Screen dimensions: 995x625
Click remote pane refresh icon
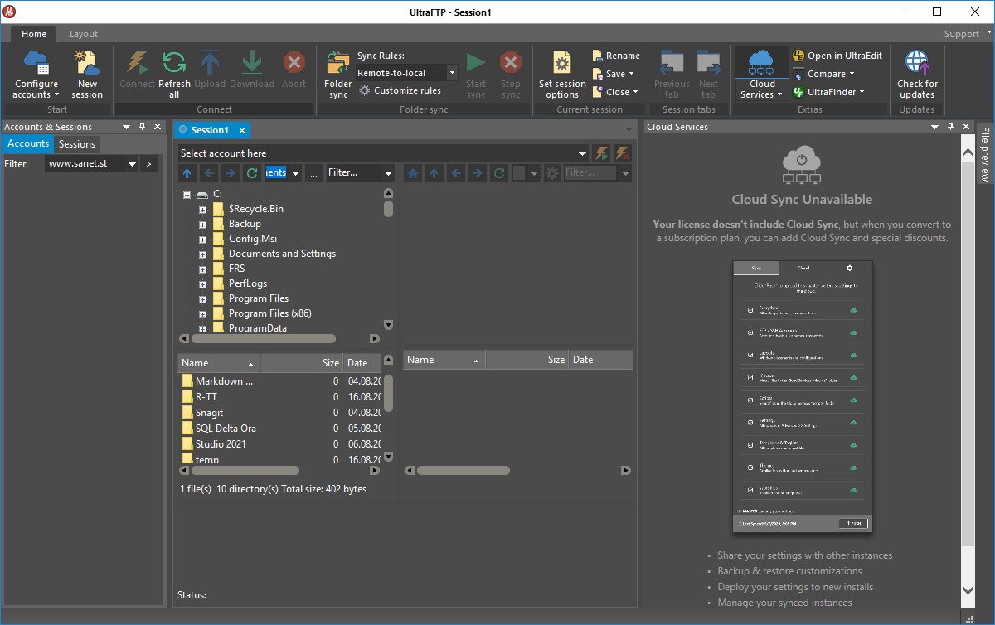498,173
